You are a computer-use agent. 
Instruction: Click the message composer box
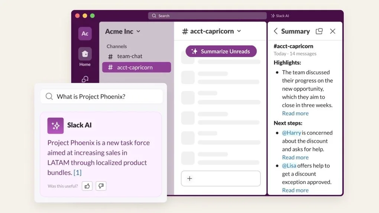(221, 178)
